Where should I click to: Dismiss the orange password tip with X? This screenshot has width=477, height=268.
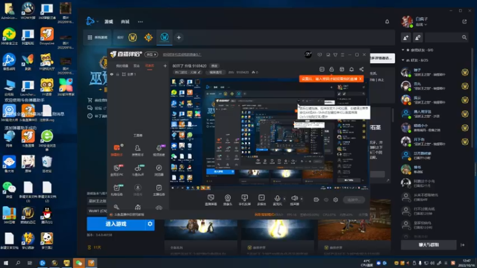coord(361,79)
